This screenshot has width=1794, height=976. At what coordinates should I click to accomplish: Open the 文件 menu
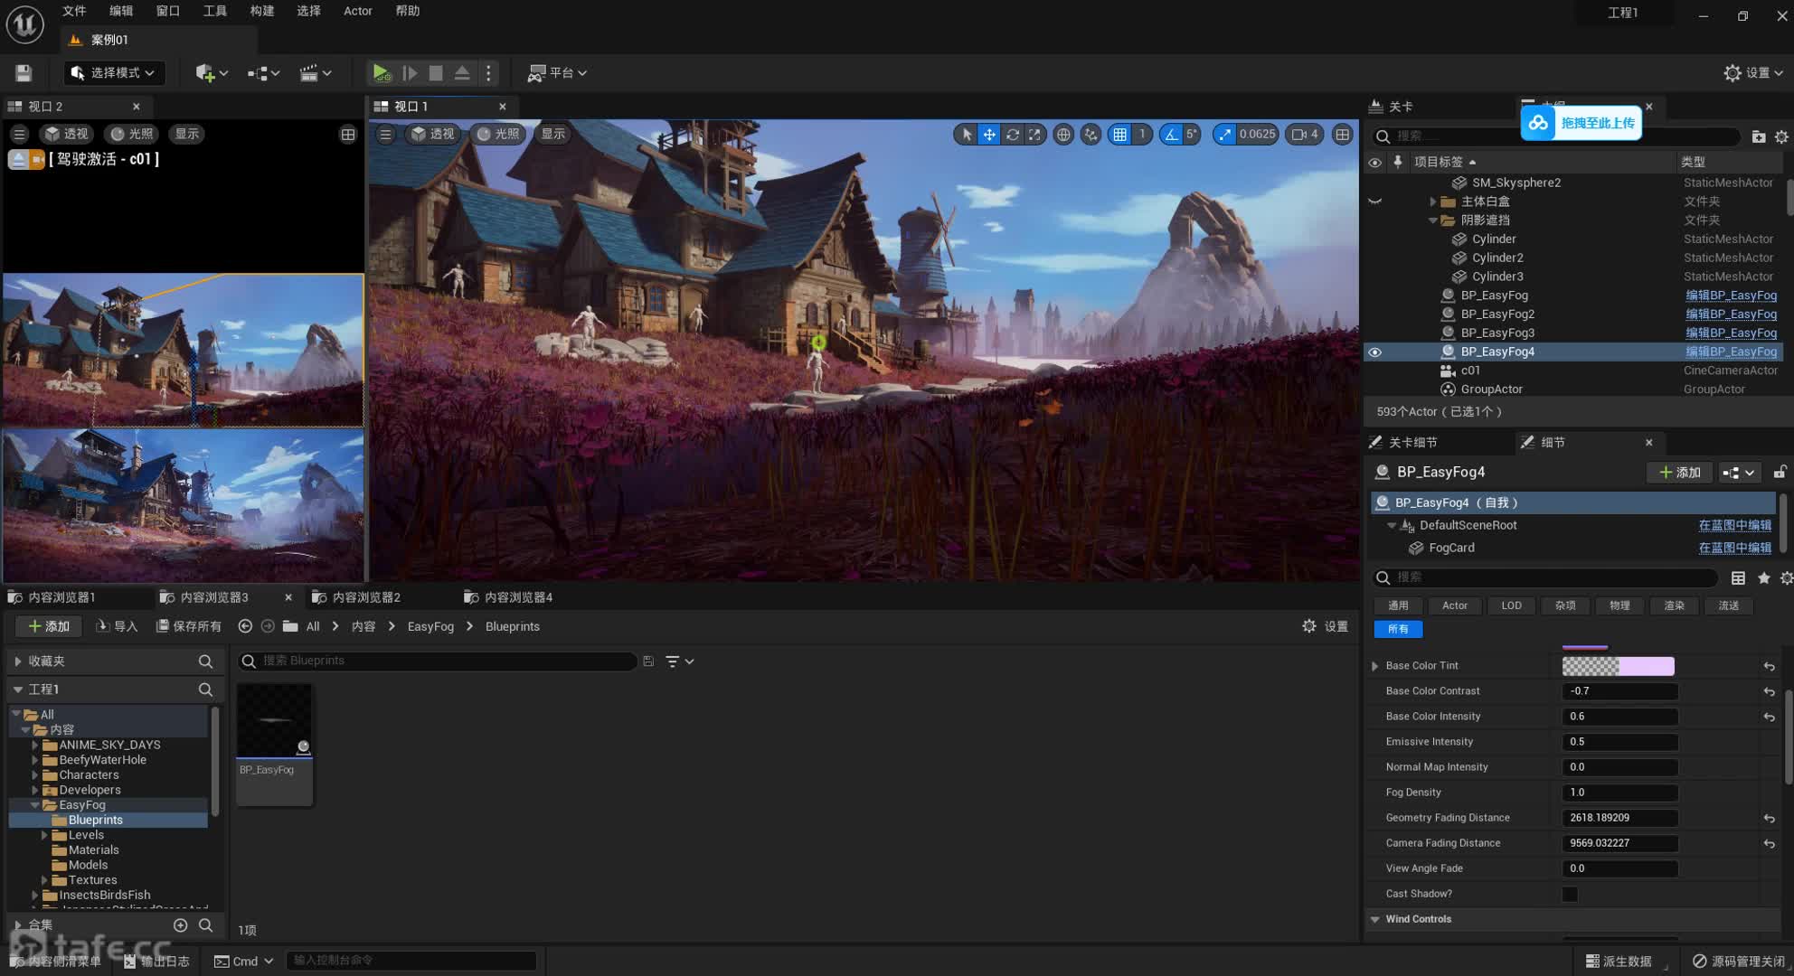point(74,11)
